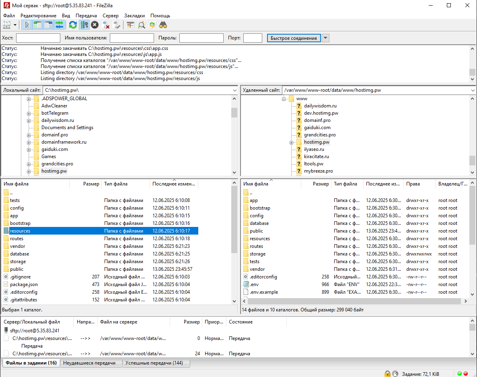Sort local files by Размер column

click(86, 184)
